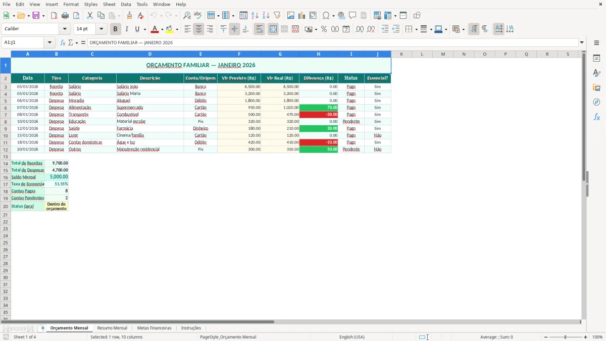Click the Insert Hyperlink icon

(x=341, y=16)
